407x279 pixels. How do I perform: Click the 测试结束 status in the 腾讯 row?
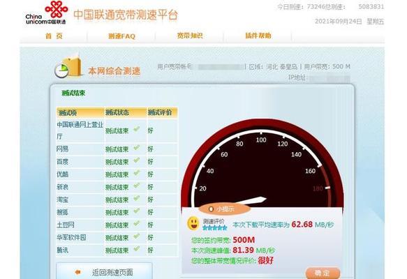117,250
